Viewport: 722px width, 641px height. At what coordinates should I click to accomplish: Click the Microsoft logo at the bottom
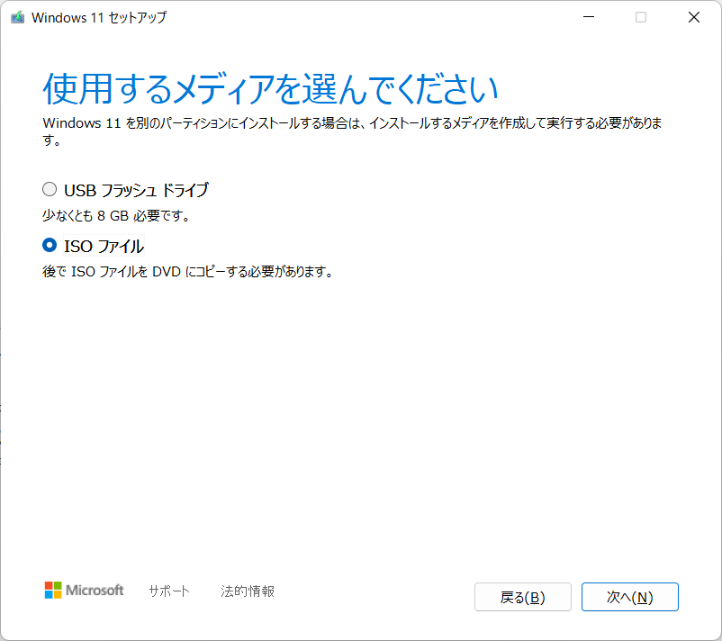pyautogui.click(x=84, y=591)
